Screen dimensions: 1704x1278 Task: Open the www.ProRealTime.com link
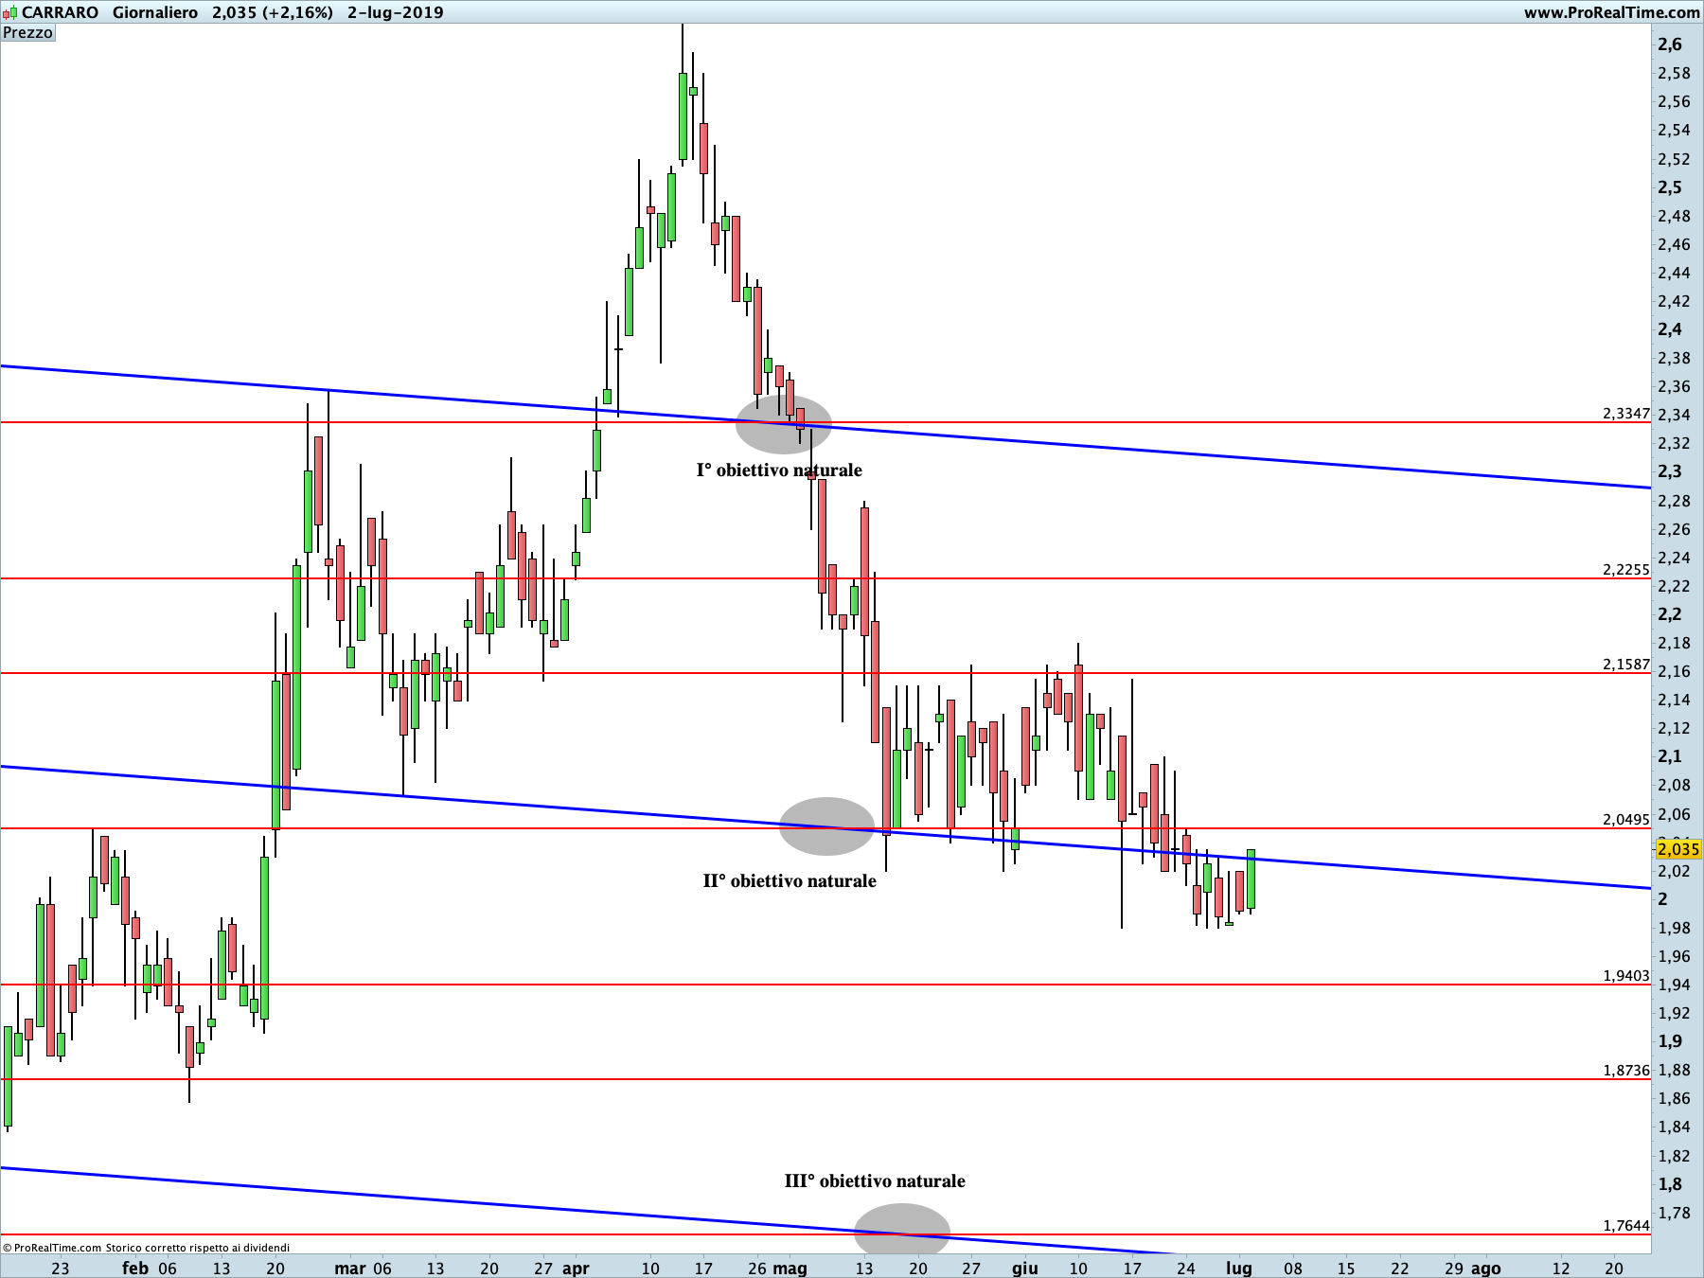tap(1611, 12)
